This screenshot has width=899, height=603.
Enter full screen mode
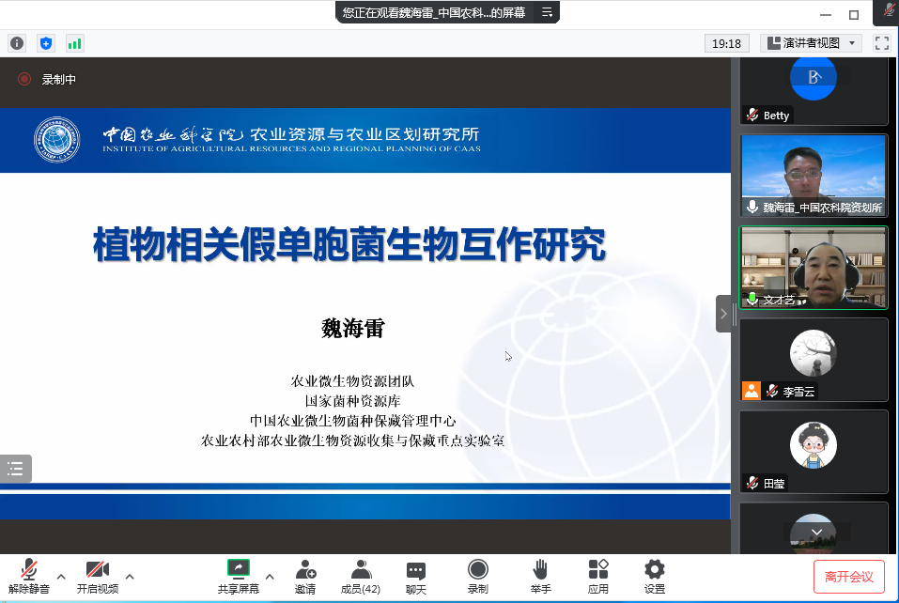click(x=881, y=43)
